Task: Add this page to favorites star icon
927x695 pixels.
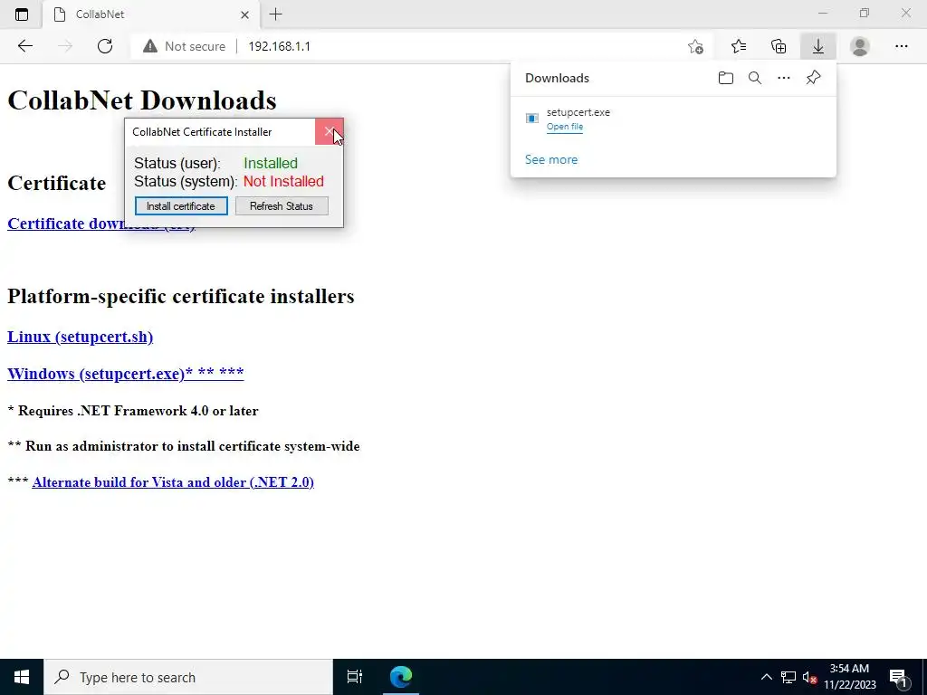Action: pyautogui.click(x=696, y=46)
